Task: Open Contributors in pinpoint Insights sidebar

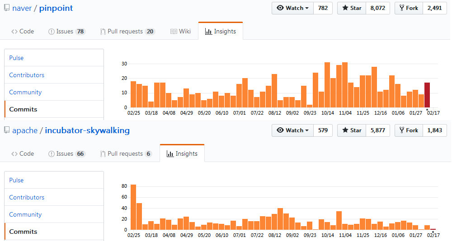Action: pyautogui.click(x=27, y=75)
